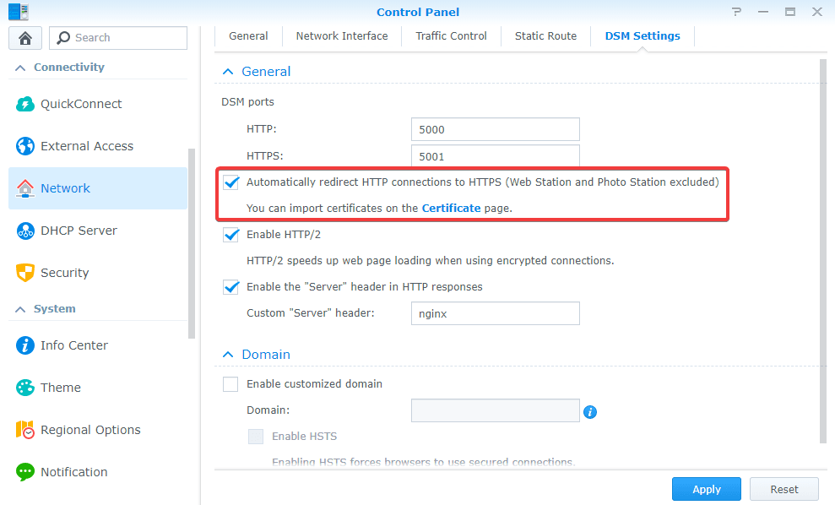The width and height of the screenshot is (835, 505).
Task: Toggle the Enable HTTP/2 checkbox
Action: click(230, 235)
